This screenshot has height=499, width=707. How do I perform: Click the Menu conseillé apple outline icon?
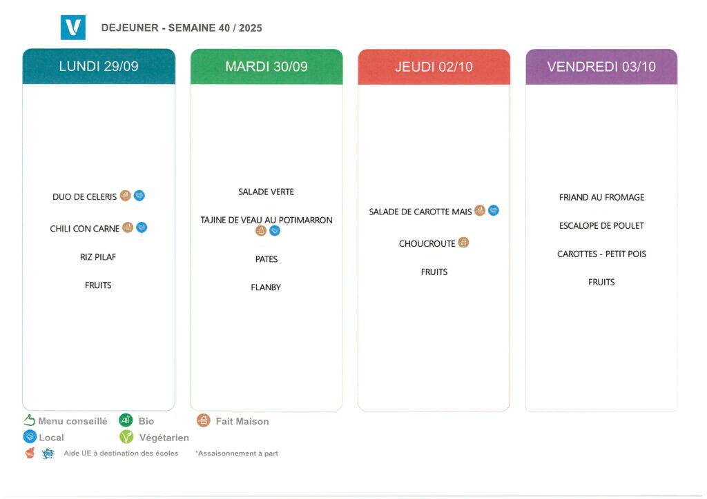tap(30, 420)
